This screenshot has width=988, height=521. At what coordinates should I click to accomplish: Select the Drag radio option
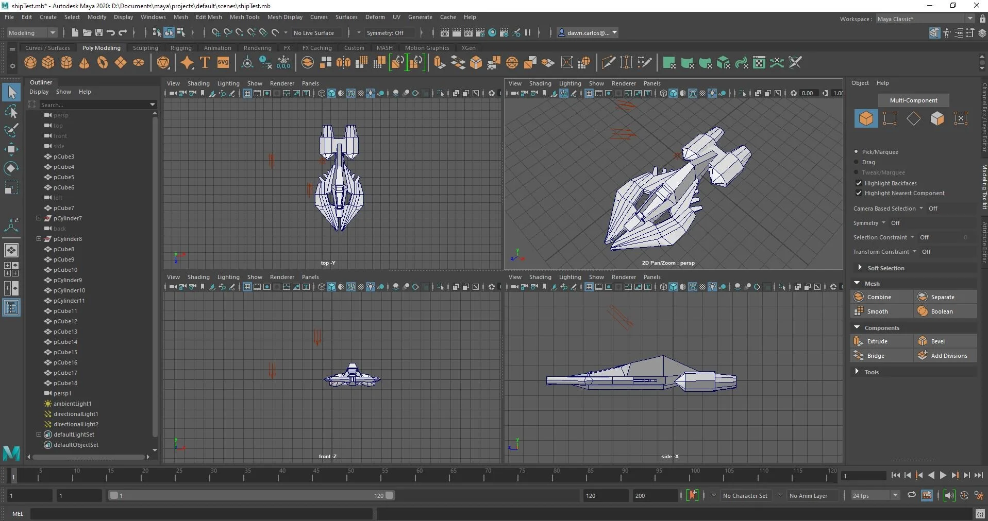click(x=857, y=162)
